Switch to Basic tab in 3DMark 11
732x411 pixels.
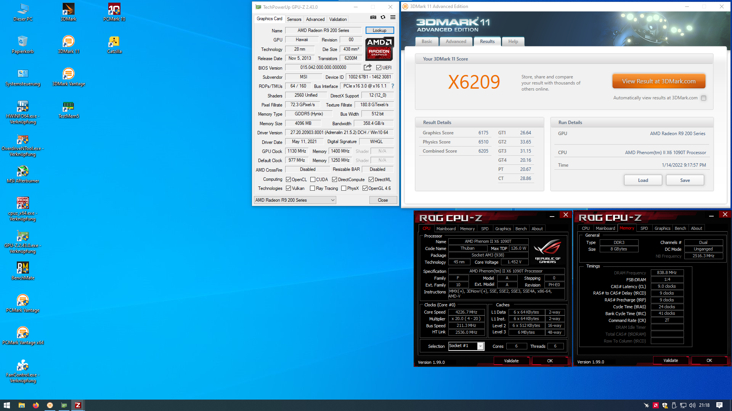427,41
